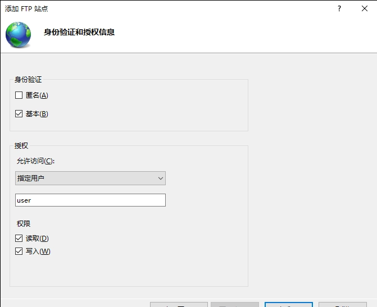Viewport: 377px width, 307px height.
Task: Click the 权限 label
Action: click(24, 223)
